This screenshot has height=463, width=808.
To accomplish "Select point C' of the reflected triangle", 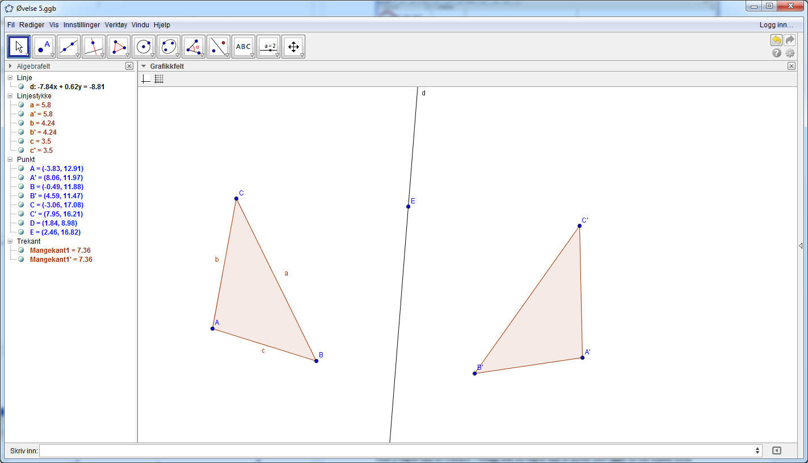I will pyautogui.click(x=579, y=226).
